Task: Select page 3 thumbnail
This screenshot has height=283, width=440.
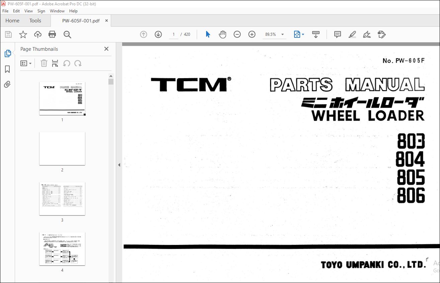Action: point(62,198)
